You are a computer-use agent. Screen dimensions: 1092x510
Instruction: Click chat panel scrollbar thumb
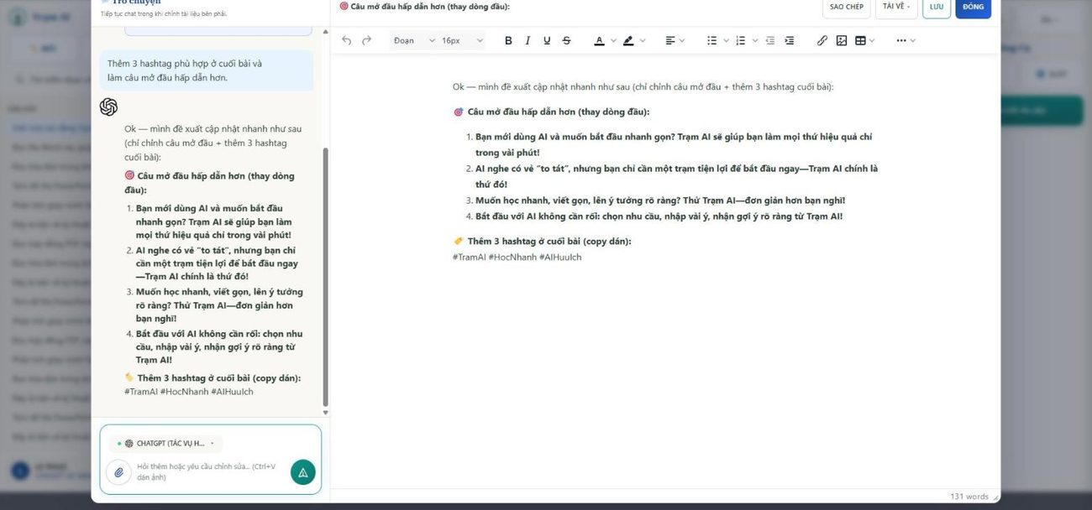pos(326,277)
